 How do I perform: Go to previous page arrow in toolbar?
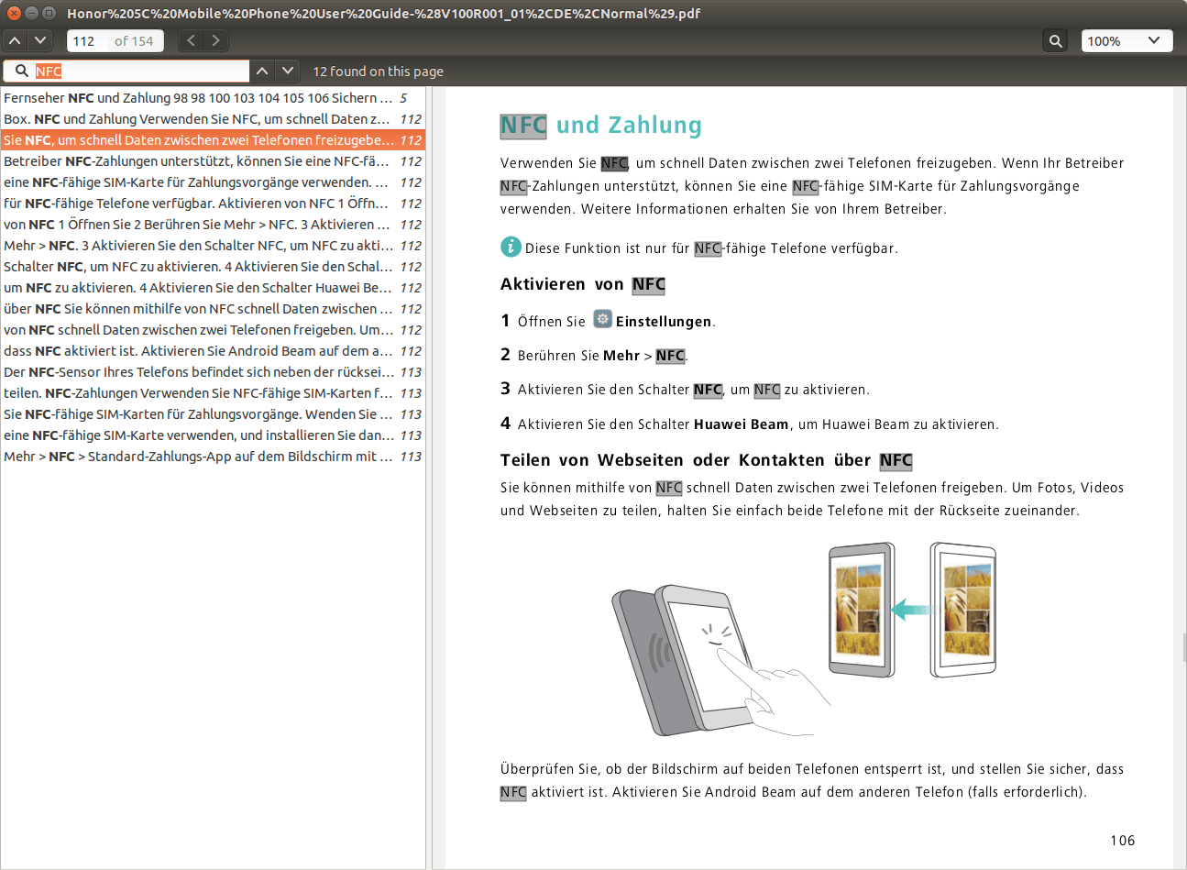click(x=16, y=40)
